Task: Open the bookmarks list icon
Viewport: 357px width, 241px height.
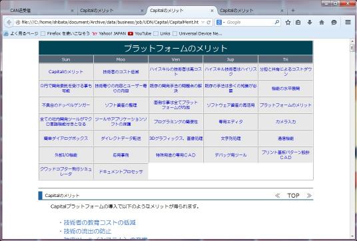Action: (x=298, y=22)
